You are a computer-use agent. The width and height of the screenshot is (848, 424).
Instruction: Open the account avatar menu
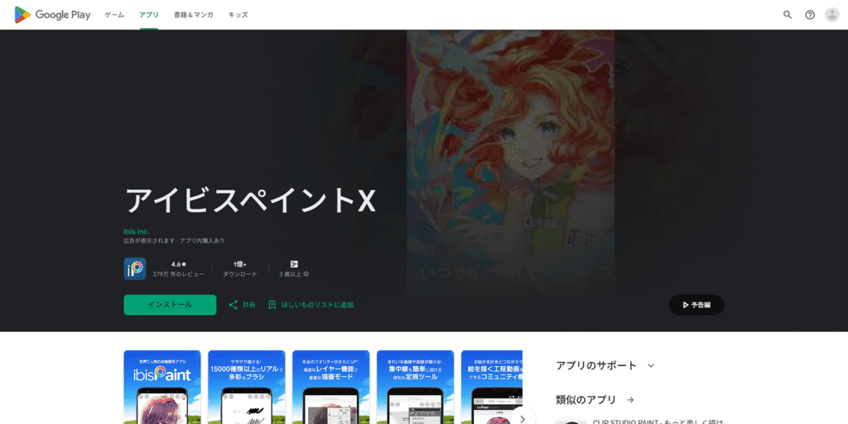pos(831,15)
